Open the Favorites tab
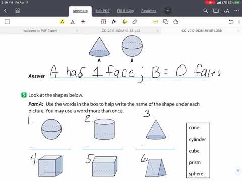This screenshot has height=182, width=242. point(149,11)
